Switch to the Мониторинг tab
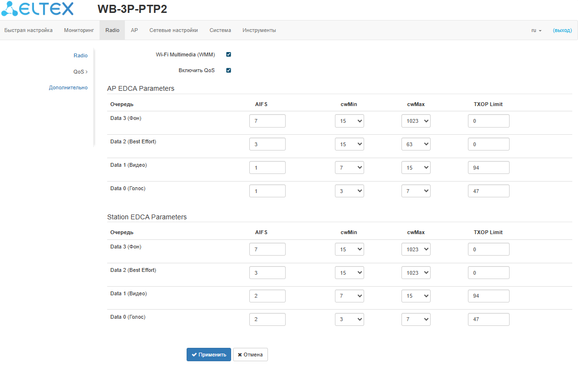 [x=79, y=30]
